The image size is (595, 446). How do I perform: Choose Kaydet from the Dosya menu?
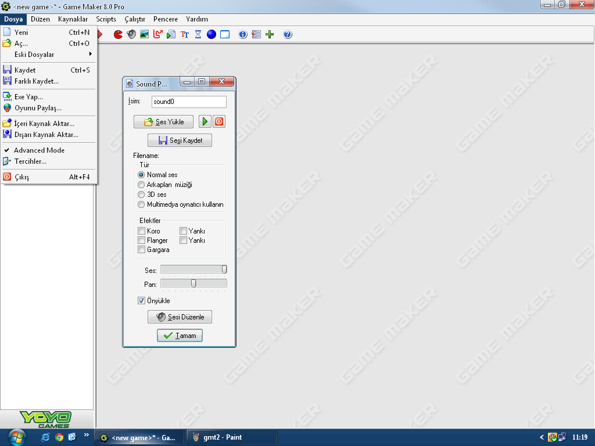(x=49, y=70)
